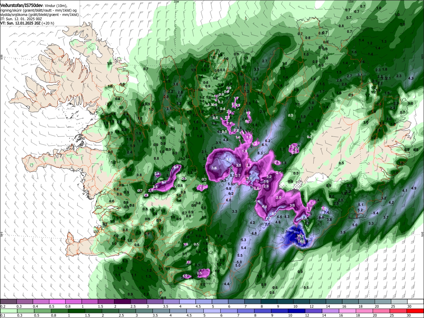Click the 'VT: Sun. 12.01.2025 20Z (+20 h)' line
The image size is (424, 318).
(27, 23)
